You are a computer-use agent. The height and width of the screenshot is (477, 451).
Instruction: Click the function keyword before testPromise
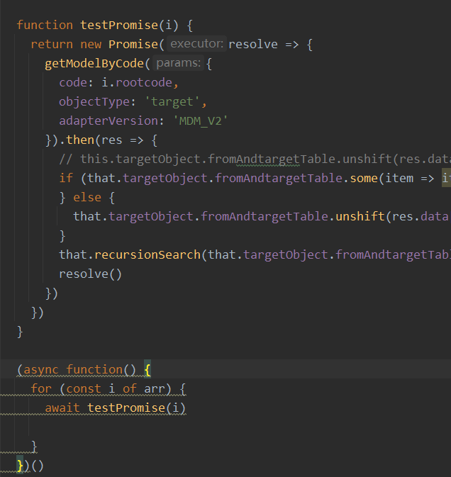(45, 26)
